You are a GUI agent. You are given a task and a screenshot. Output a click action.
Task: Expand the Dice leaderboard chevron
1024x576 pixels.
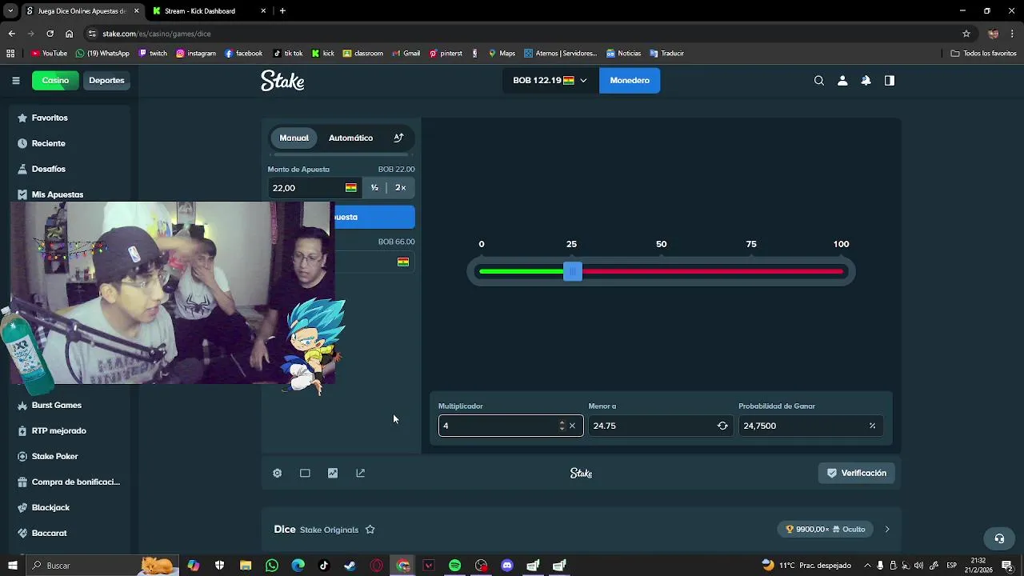tap(886, 529)
